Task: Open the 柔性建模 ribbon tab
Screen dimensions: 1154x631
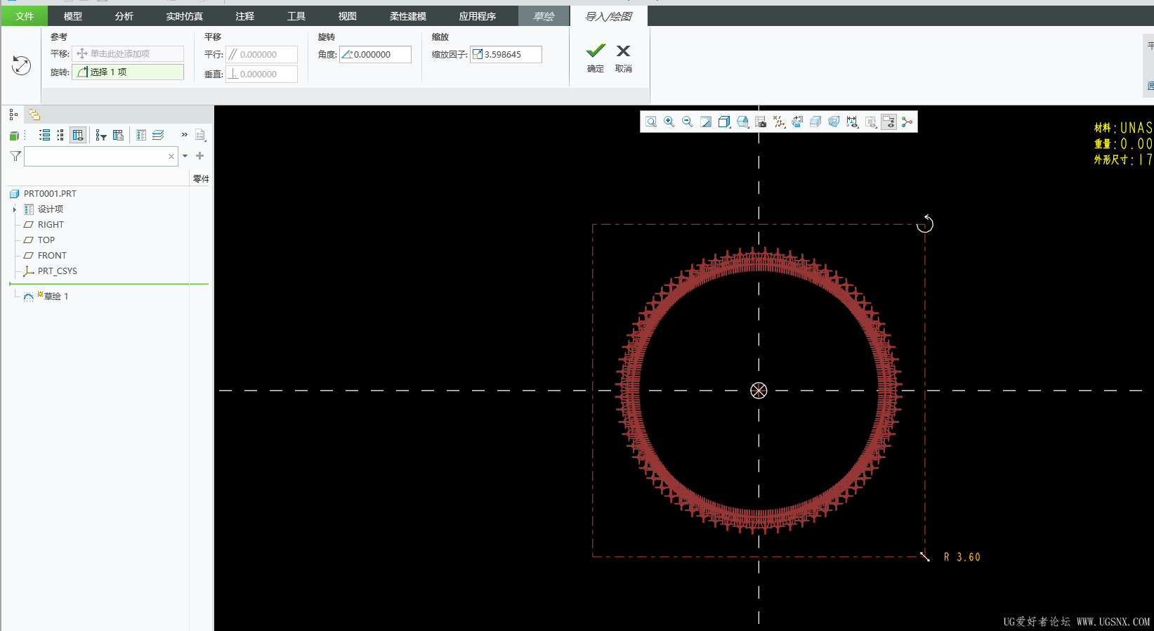Action: click(408, 16)
